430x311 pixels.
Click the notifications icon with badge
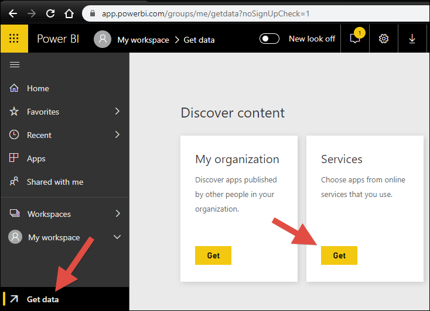coord(355,39)
